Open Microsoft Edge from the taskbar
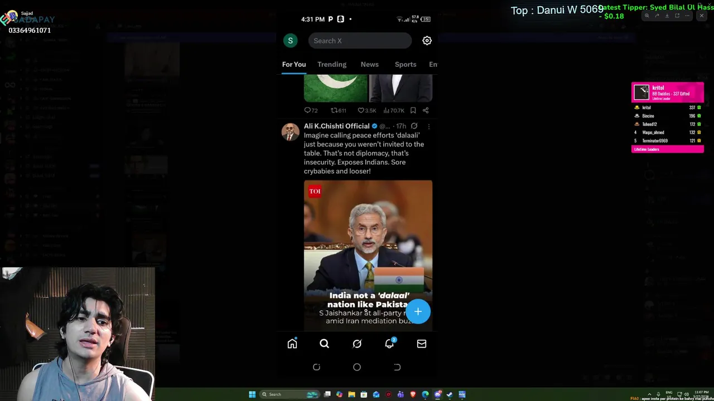Viewport: 714px width, 401px height. pos(425,394)
